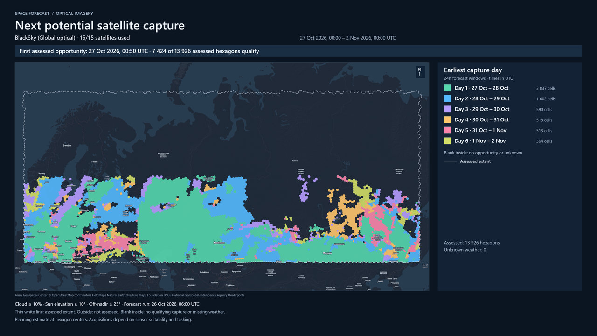Click the Azerbaijan label on the map
Viewport: 597px width, 336px height.
pos(153,276)
